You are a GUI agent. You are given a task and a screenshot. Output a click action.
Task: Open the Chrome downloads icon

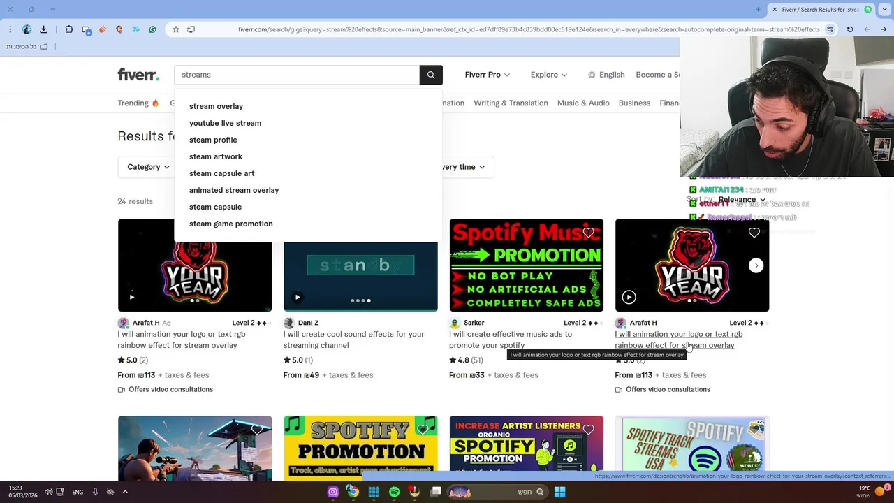click(x=43, y=29)
